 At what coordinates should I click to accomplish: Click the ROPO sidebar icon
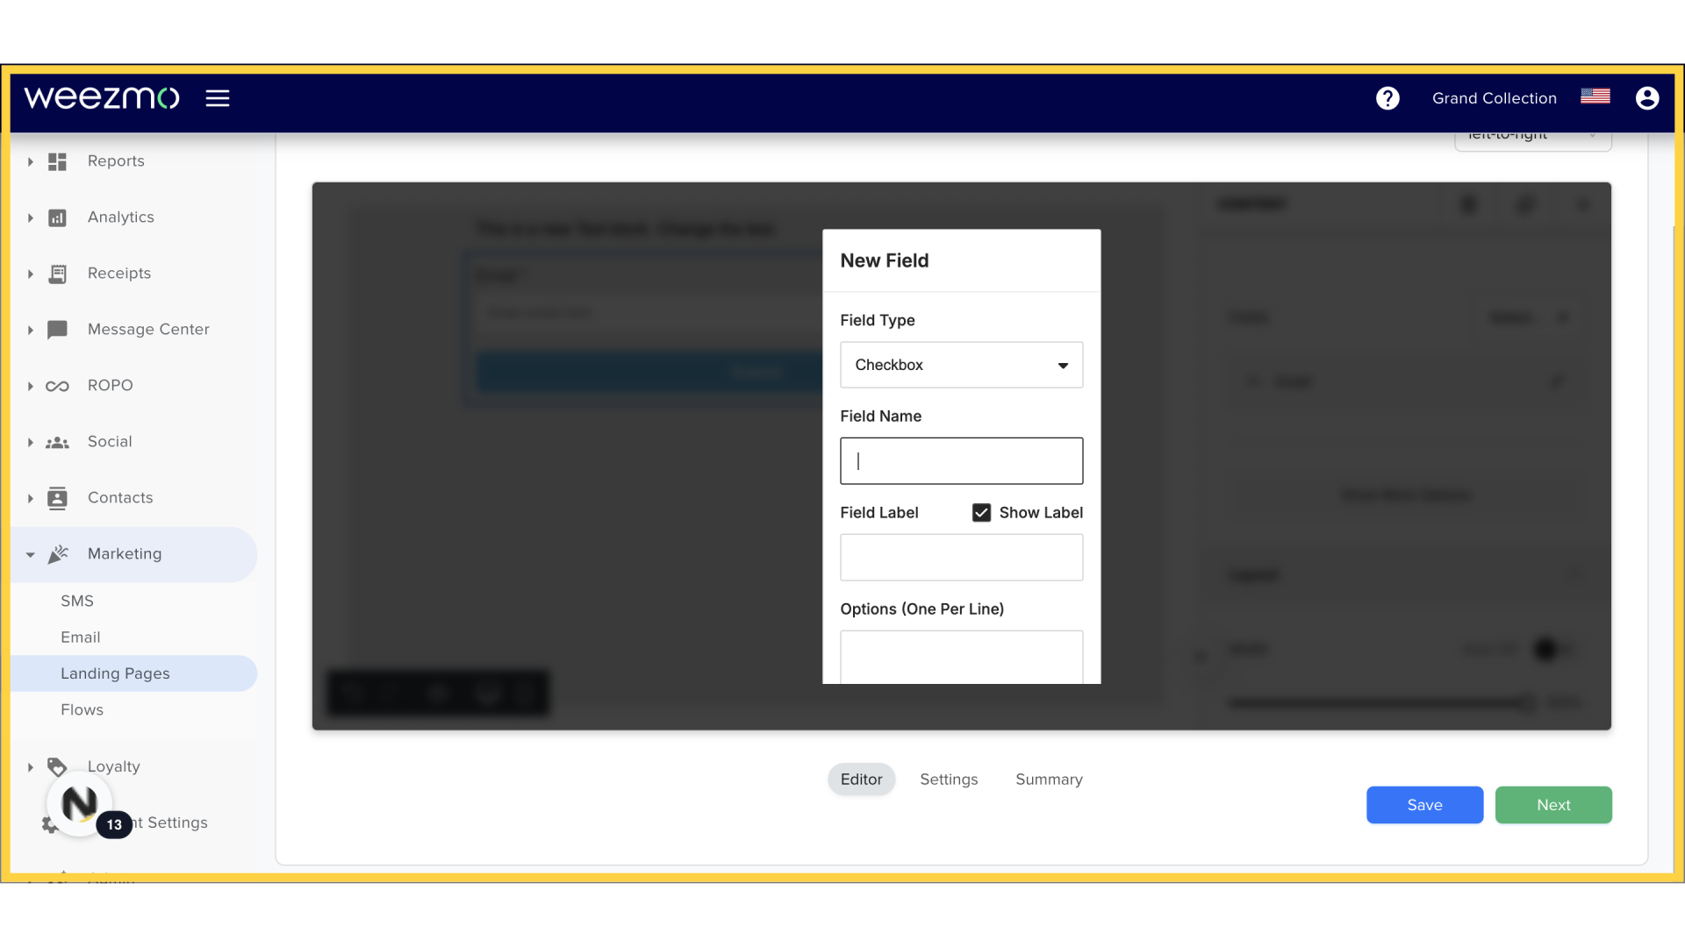(x=57, y=385)
